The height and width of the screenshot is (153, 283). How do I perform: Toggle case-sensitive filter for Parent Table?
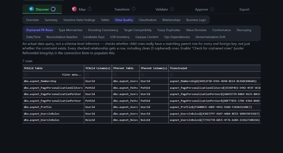115,74
